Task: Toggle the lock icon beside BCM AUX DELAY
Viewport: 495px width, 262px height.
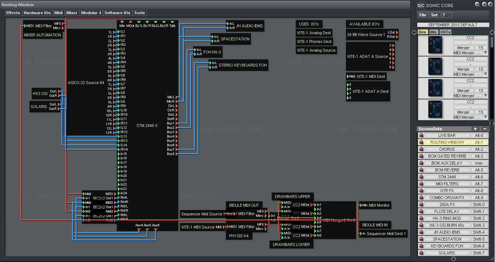Action: coord(421,163)
